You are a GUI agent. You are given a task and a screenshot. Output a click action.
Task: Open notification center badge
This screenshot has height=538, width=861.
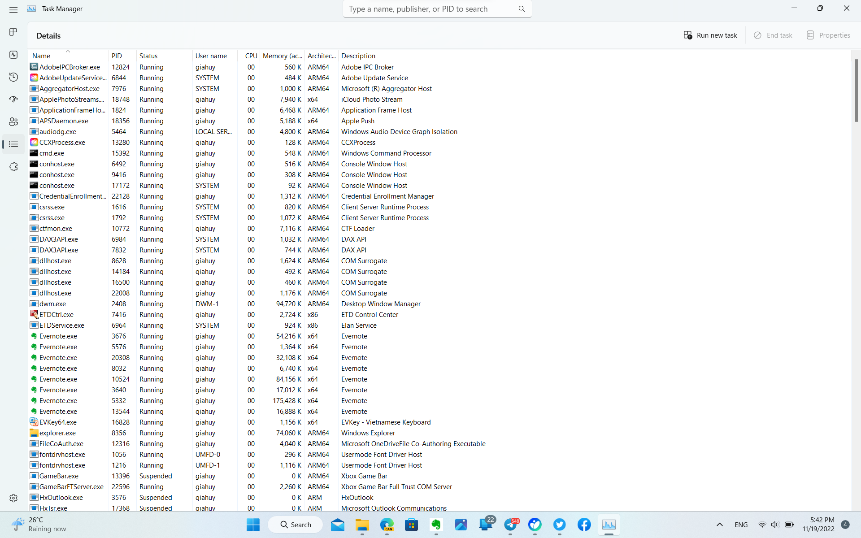pyautogui.click(x=845, y=525)
